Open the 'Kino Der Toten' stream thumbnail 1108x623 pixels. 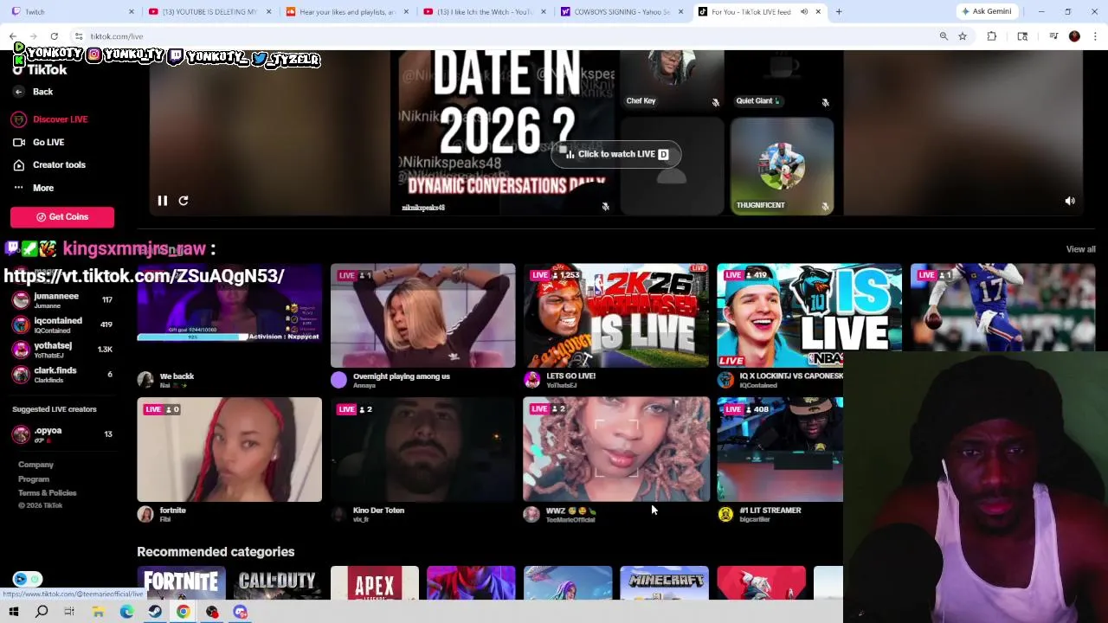coord(422,450)
